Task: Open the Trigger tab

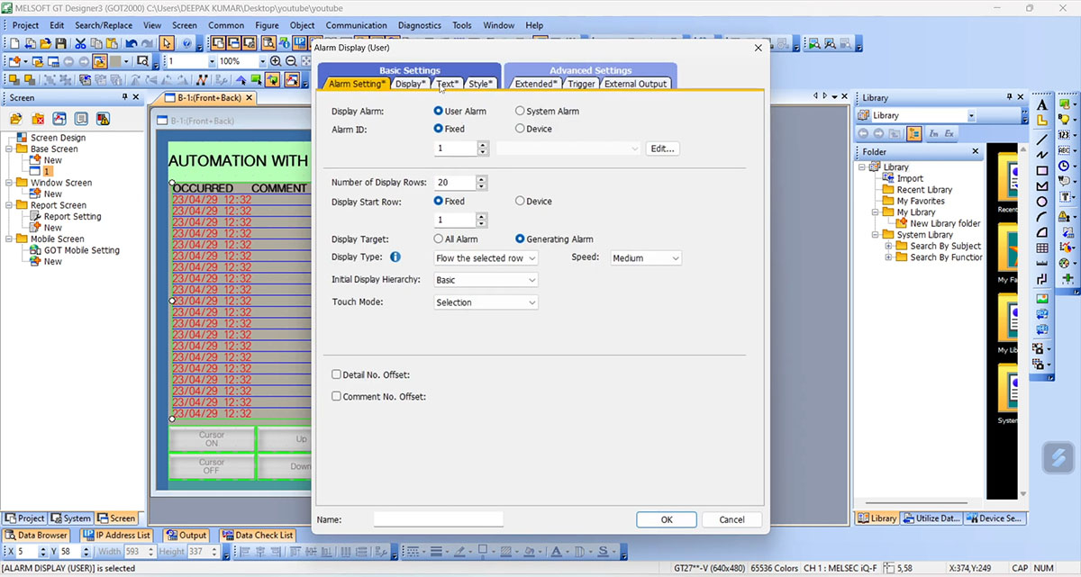Action: point(581,84)
